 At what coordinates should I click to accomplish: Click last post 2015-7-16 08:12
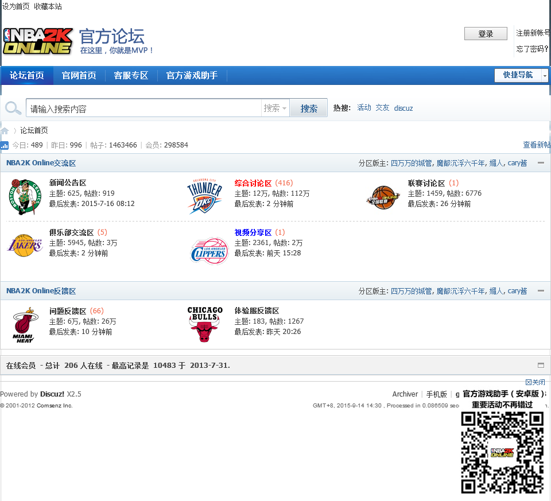108,203
